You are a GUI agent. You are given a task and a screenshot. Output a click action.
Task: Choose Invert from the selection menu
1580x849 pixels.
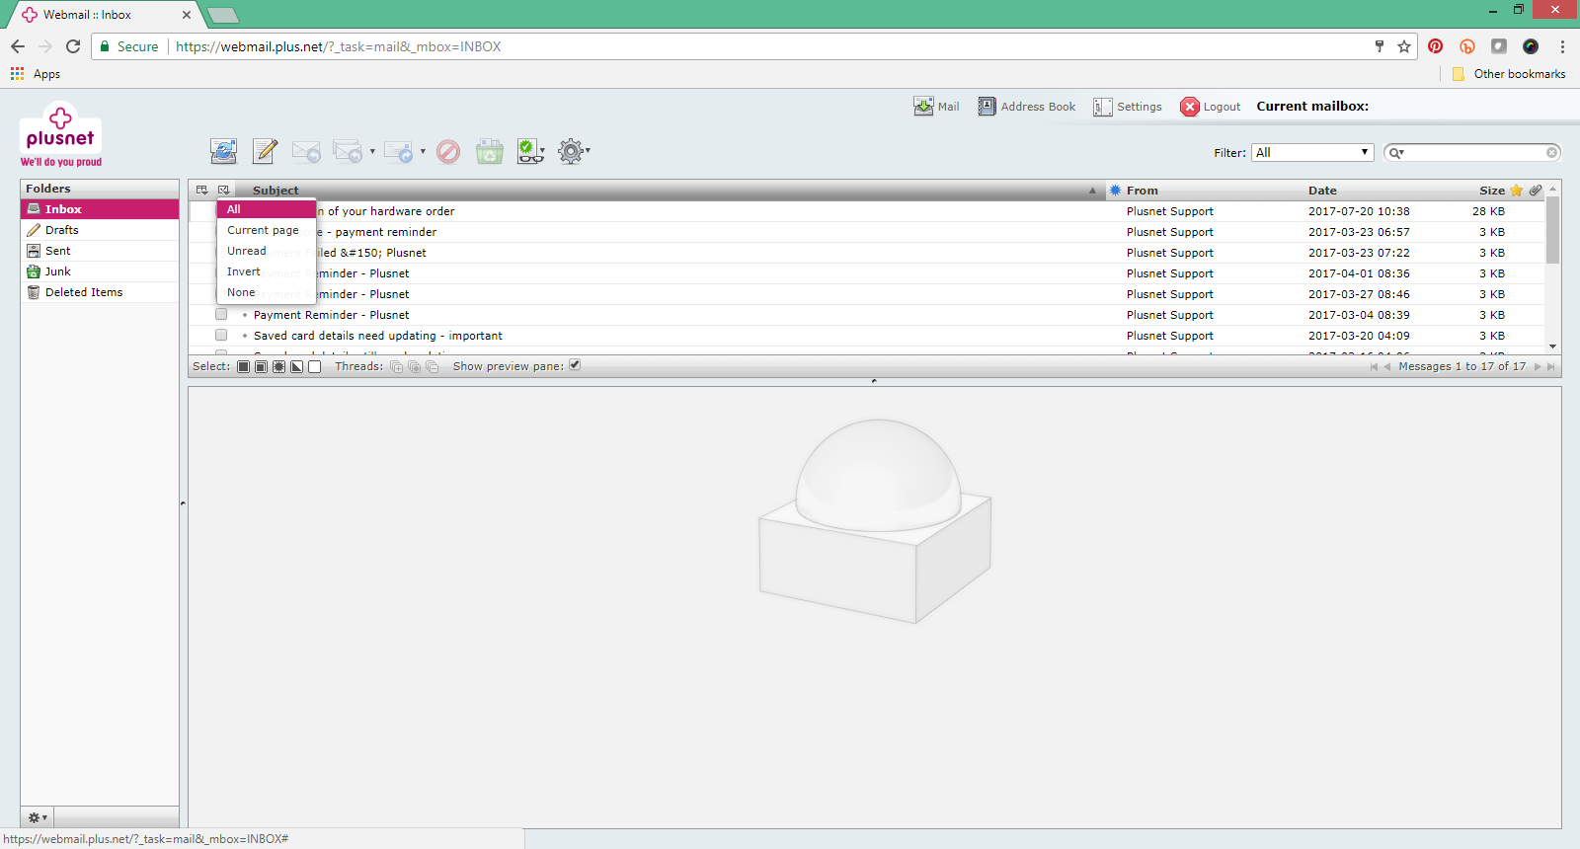244,271
